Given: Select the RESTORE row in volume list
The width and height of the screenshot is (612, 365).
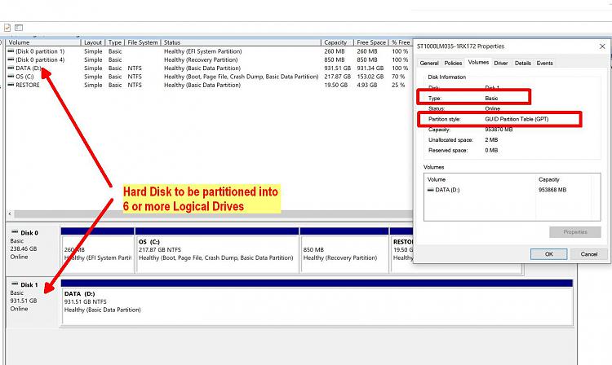Looking at the screenshot, I should point(209,85).
